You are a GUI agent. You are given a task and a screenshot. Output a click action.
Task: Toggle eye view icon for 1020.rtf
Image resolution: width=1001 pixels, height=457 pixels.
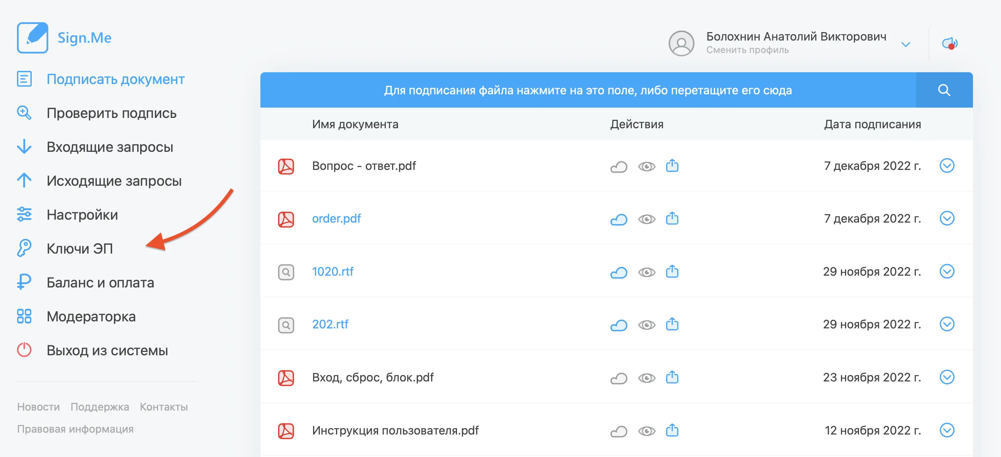pos(647,272)
